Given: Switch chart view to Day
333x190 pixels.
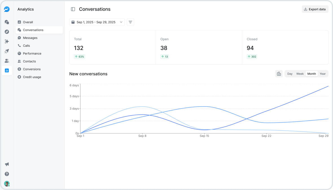Looking at the screenshot, I should point(290,74).
